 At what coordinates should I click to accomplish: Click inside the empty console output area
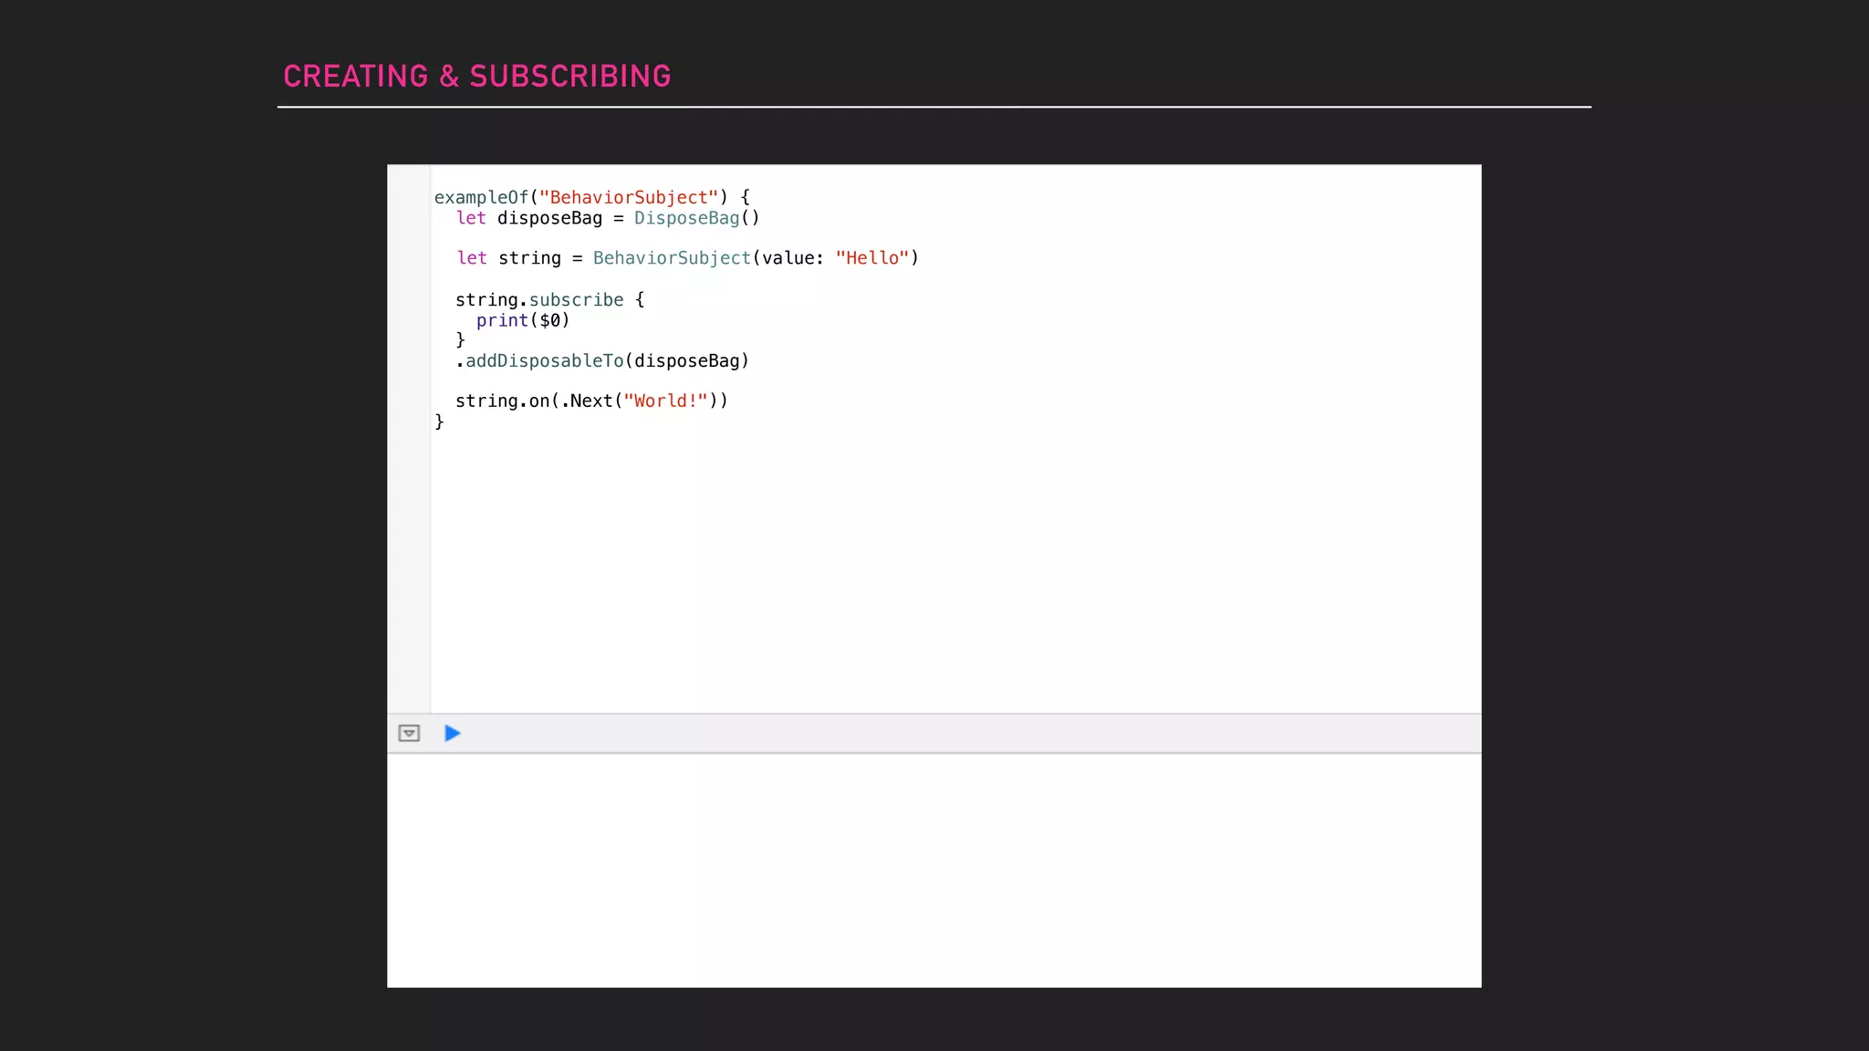click(933, 869)
